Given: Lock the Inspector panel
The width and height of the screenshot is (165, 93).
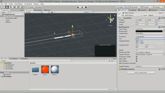Looking at the screenshot, I should pyautogui.click(x=162, y=10).
